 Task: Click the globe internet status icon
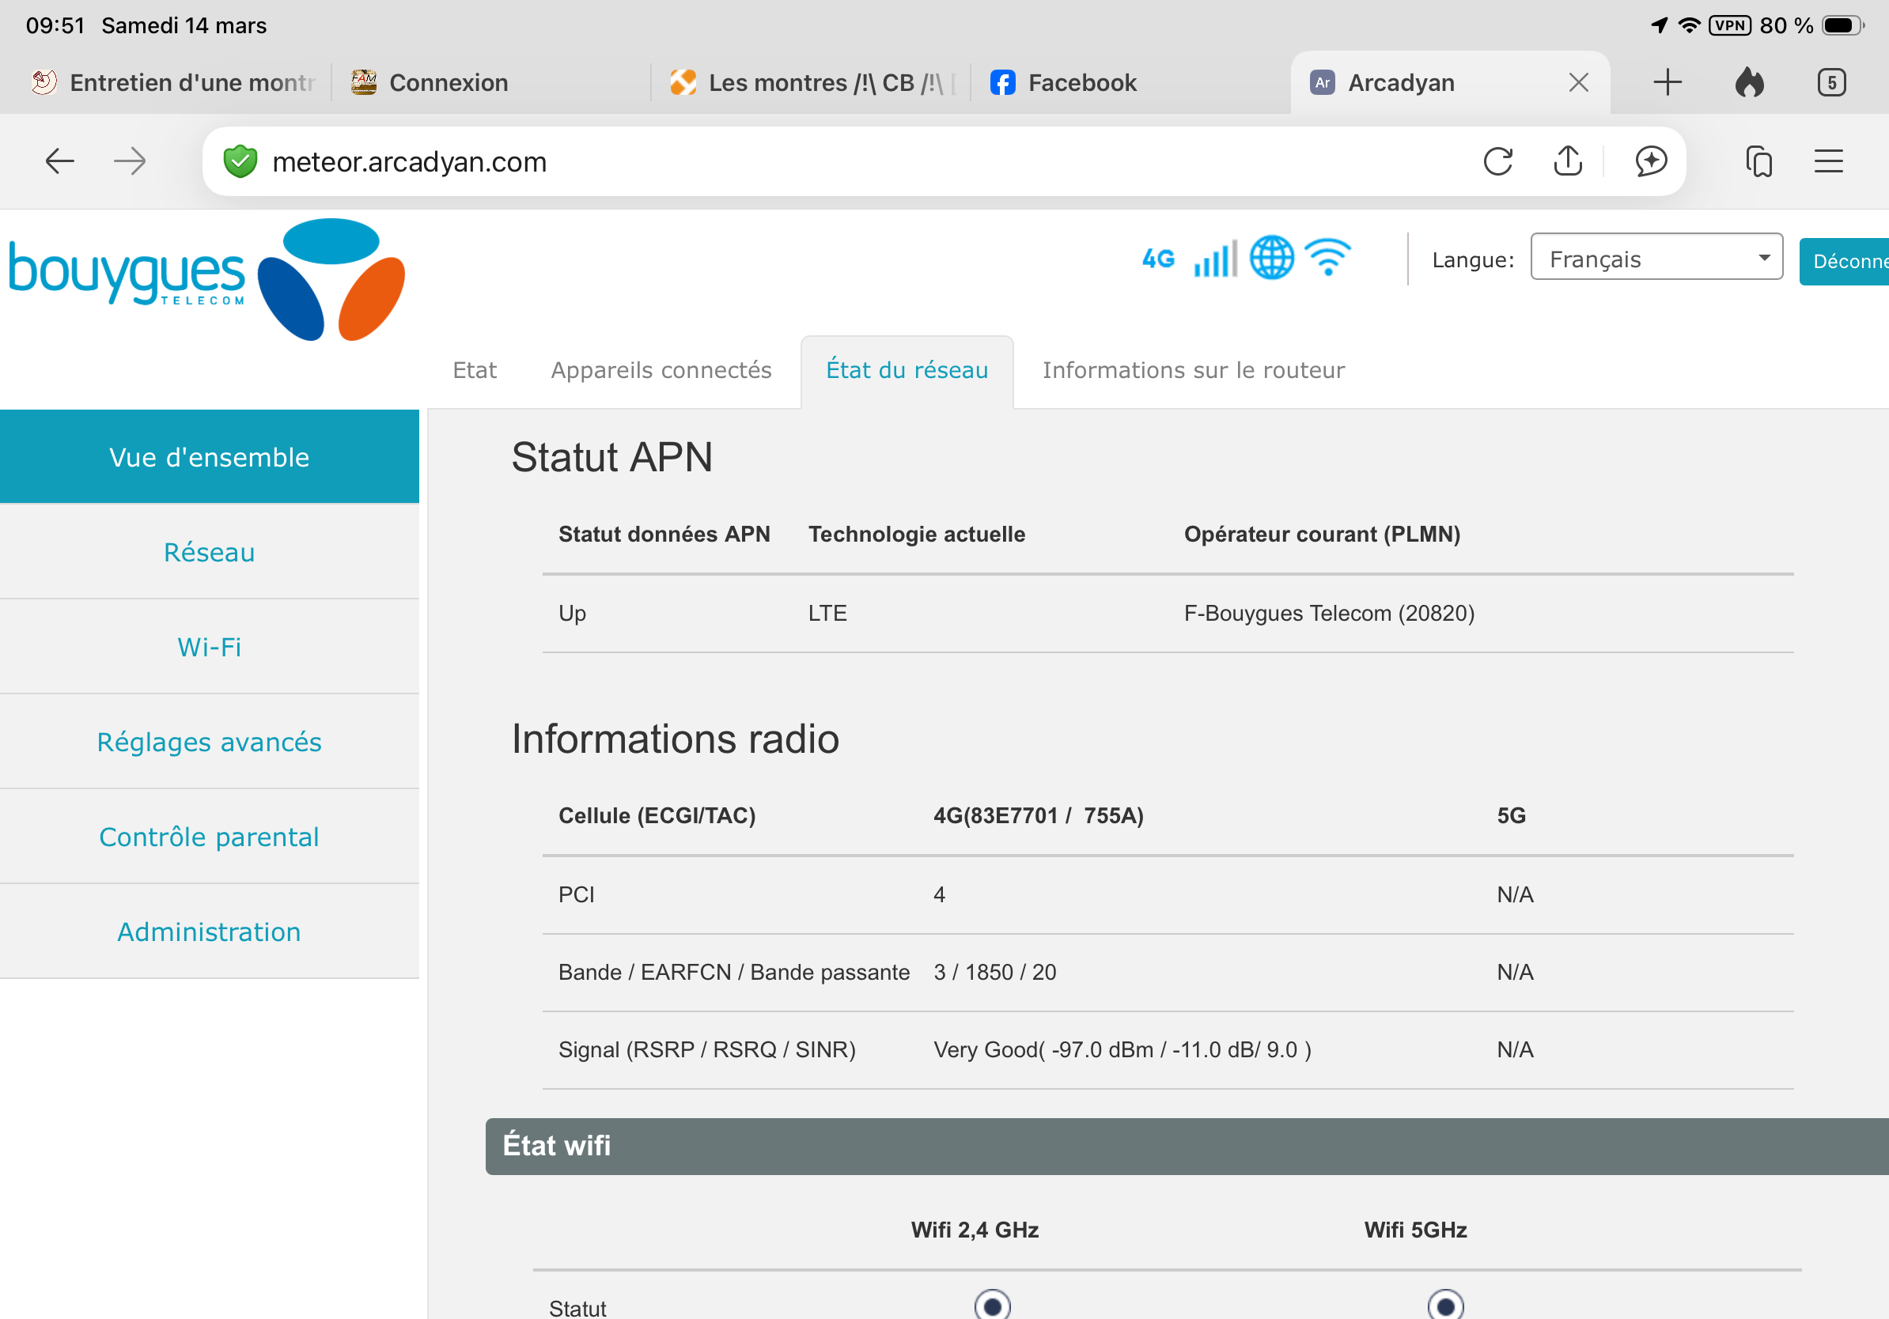point(1271,259)
